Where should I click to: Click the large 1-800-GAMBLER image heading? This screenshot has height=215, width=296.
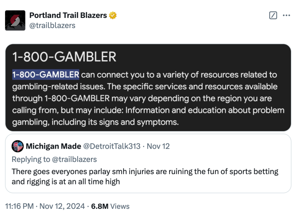pos(64,57)
